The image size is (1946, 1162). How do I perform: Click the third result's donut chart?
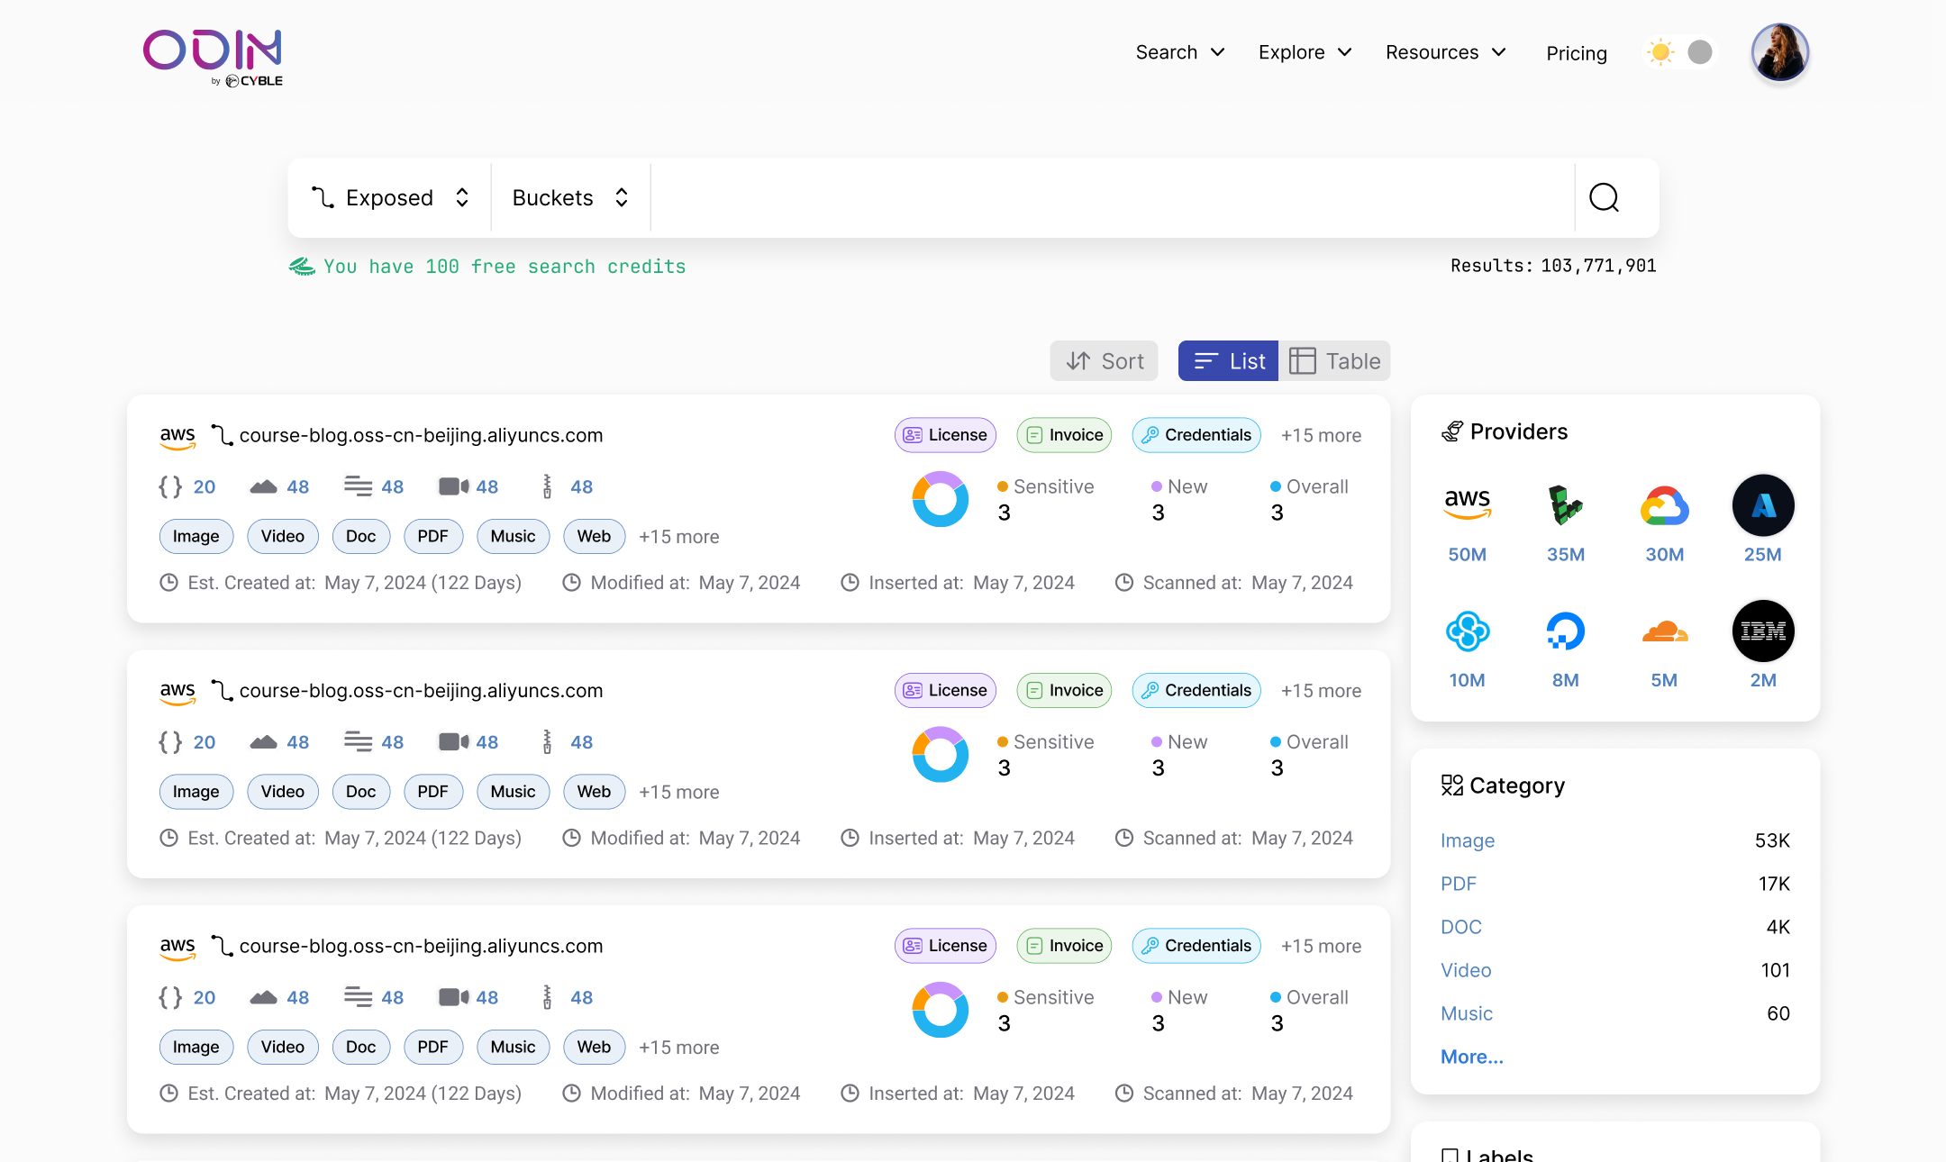(x=940, y=1010)
